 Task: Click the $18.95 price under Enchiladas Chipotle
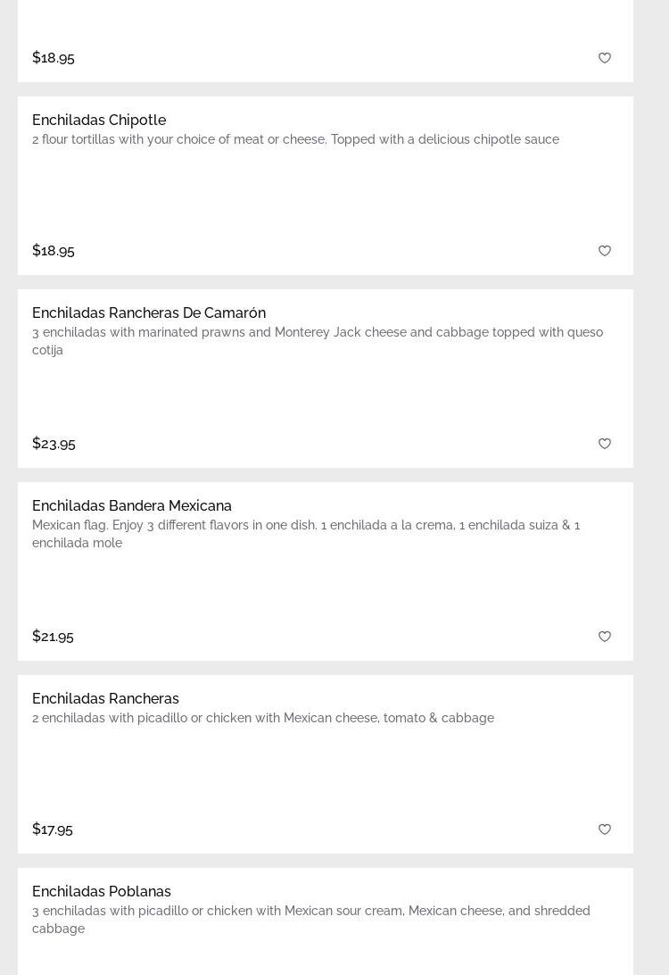coord(54,250)
